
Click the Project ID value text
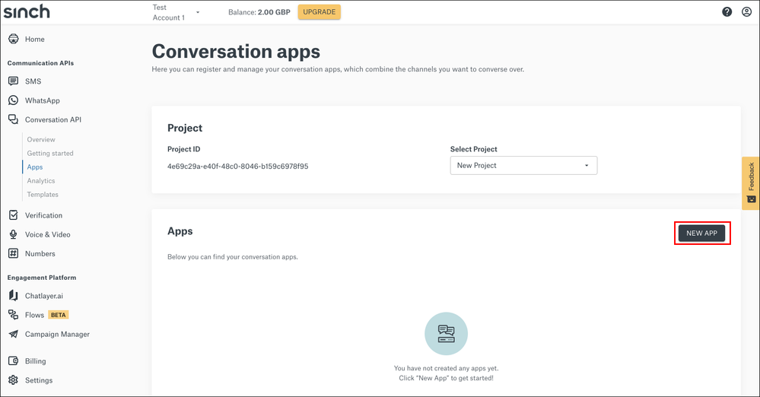(238, 167)
